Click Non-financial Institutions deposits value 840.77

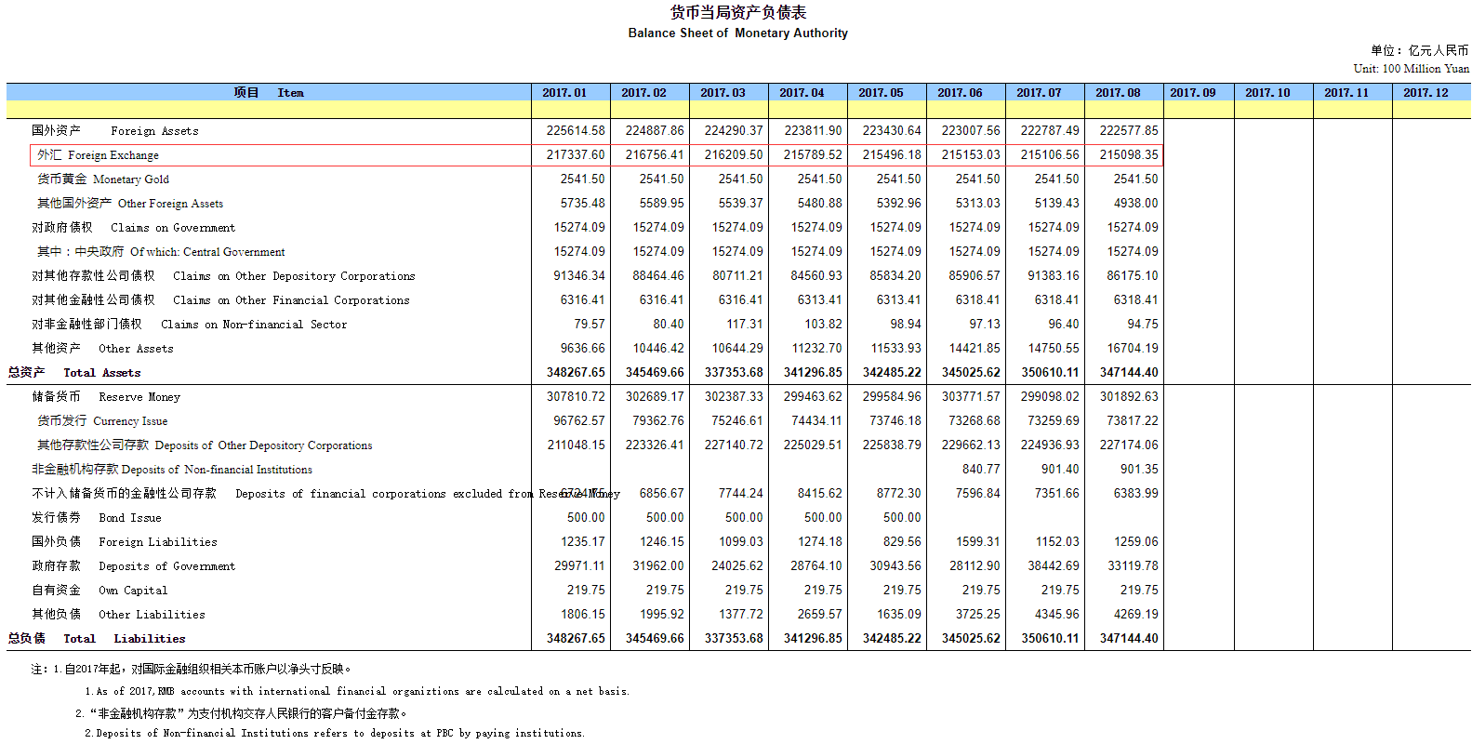coord(982,470)
